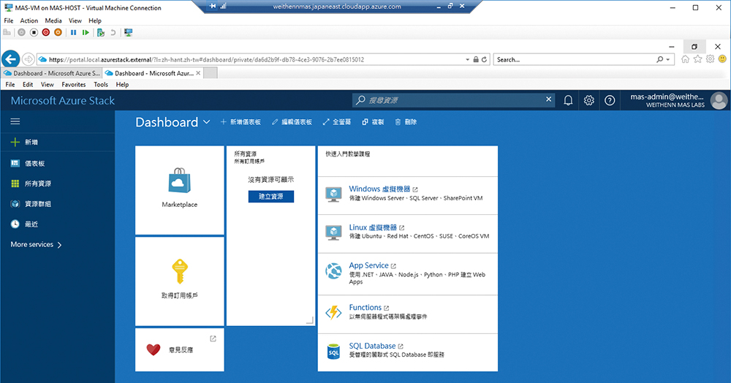
Task: Expand the Dashboard title dropdown
Action: (x=207, y=122)
